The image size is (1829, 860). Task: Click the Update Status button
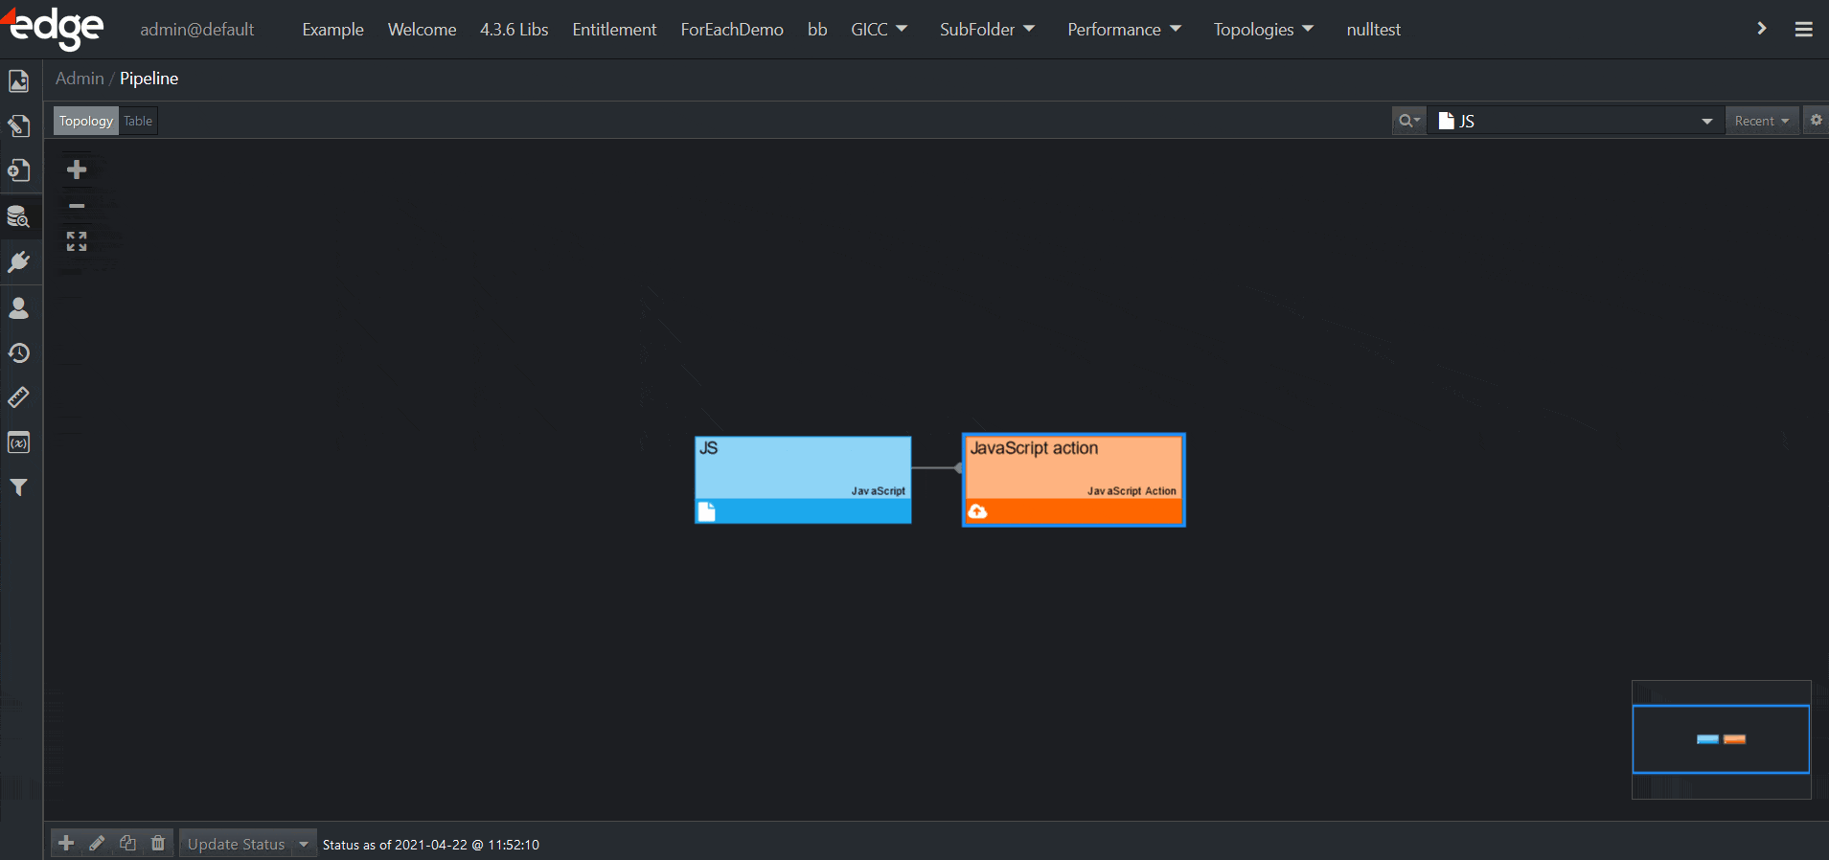pos(236,844)
